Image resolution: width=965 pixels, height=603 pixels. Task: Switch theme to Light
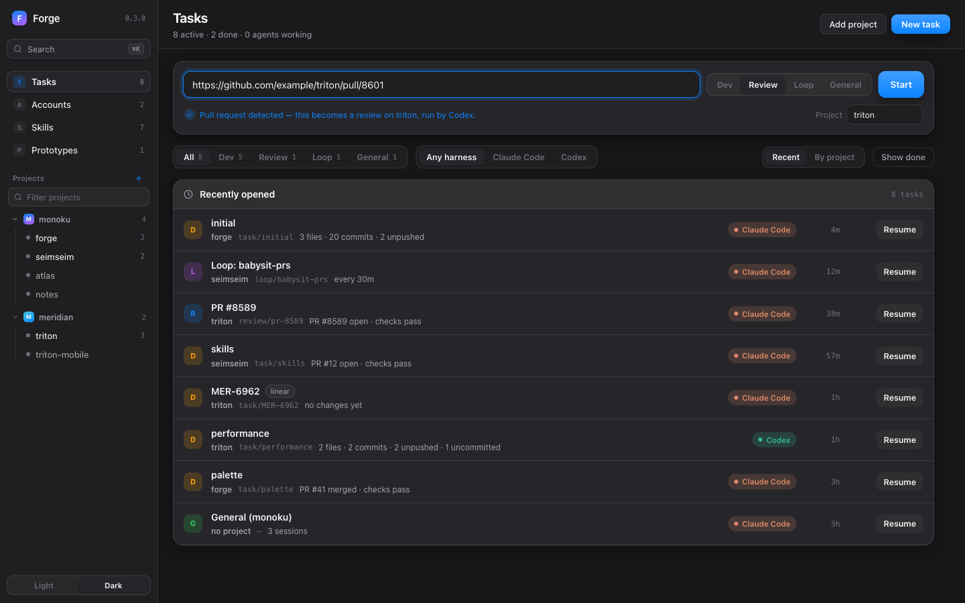tap(44, 585)
